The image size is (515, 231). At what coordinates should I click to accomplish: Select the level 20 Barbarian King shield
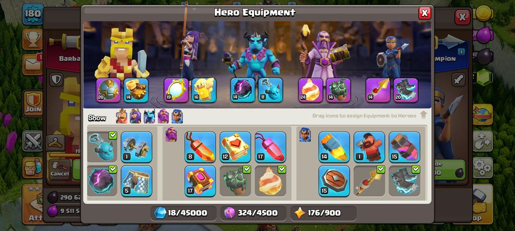108,90
